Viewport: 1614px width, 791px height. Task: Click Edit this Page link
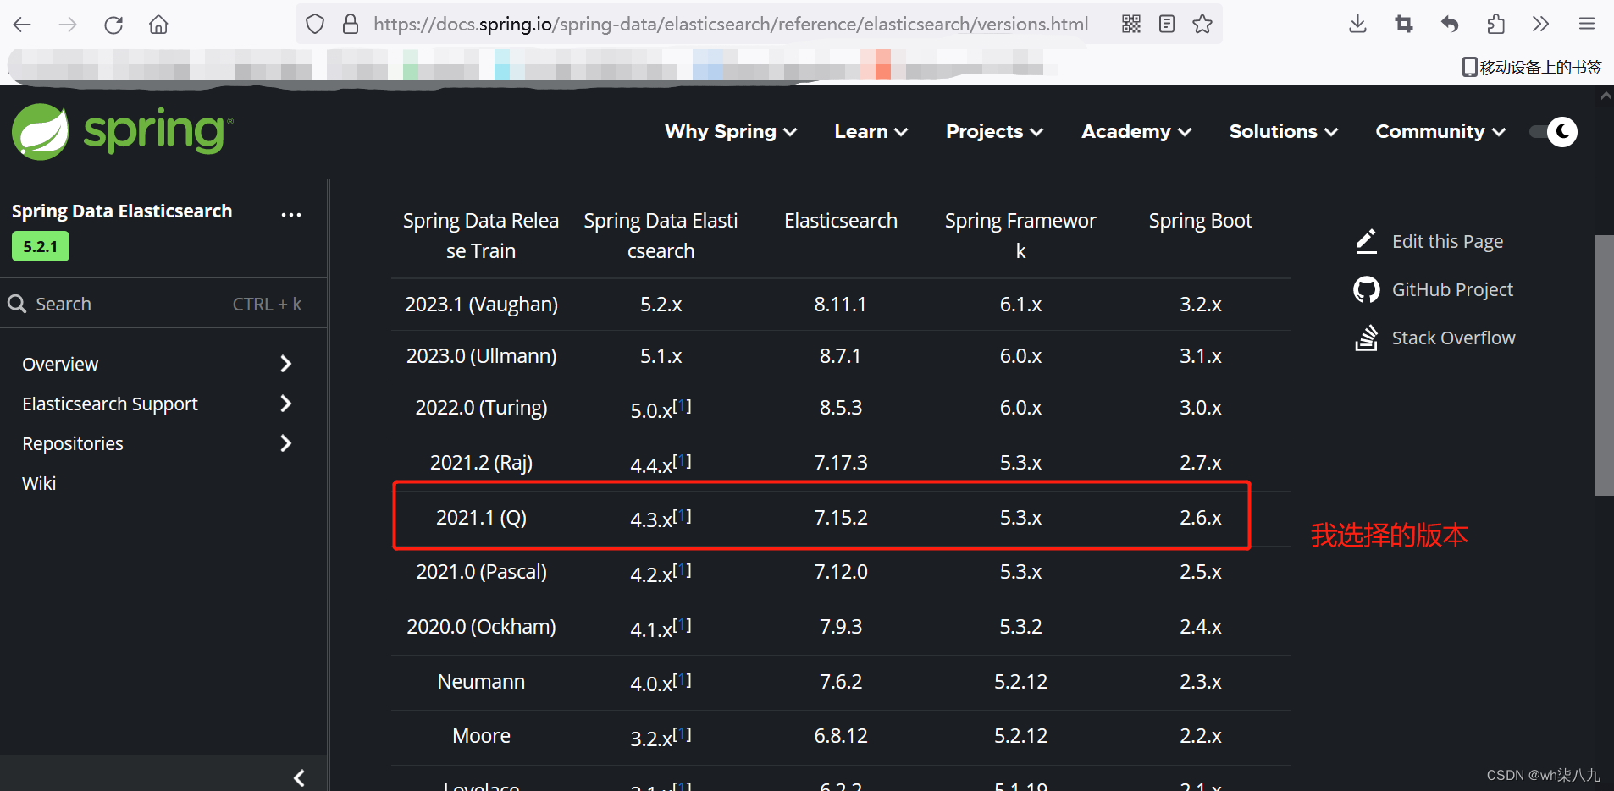pyautogui.click(x=1447, y=242)
